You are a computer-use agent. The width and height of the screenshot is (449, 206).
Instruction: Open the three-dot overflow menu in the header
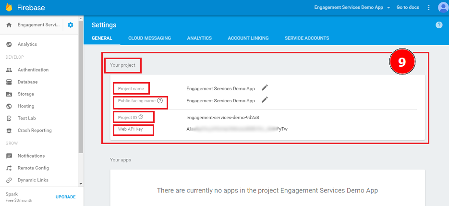pos(428,8)
